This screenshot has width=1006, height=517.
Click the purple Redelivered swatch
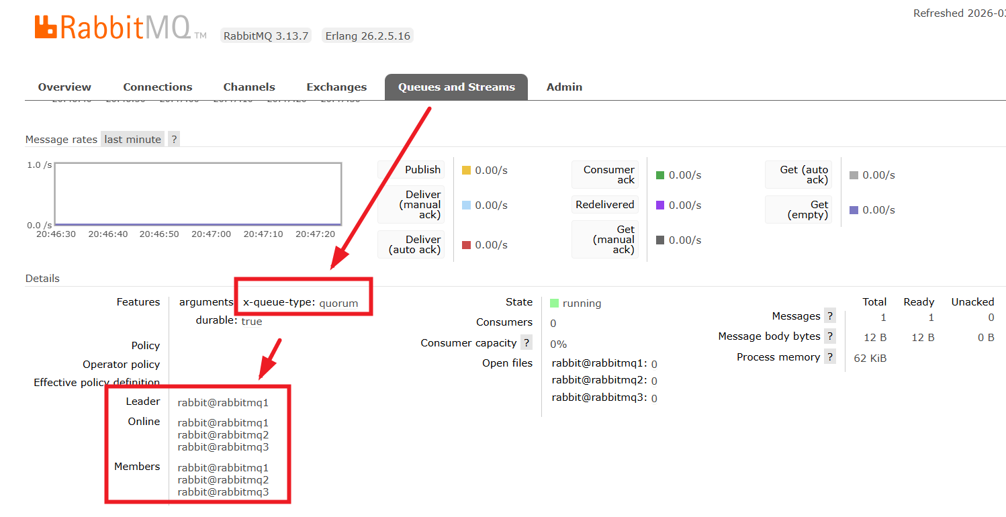click(660, 205)
